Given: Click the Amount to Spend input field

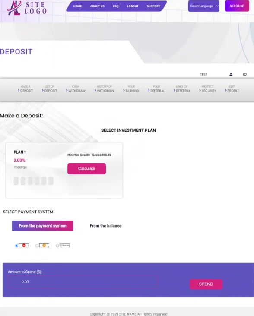Looking at the screenshot, I should [x=83, y=282].
